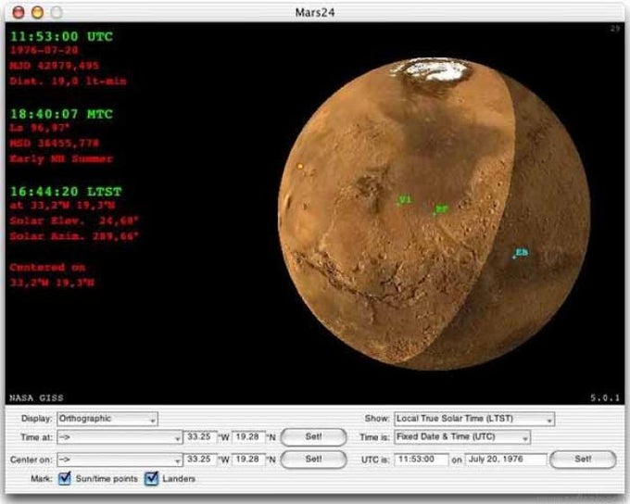The height and width of the screenshot is (504, 630).
Task: Expand the Time is mode dropdown
Action: (x=462, y=437)
